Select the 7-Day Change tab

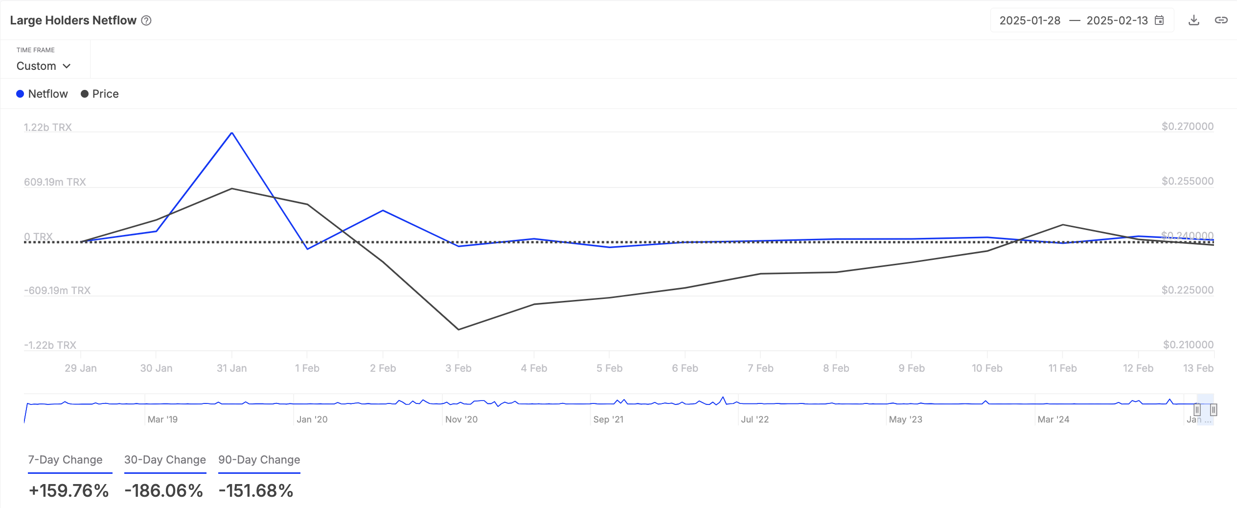66,460
